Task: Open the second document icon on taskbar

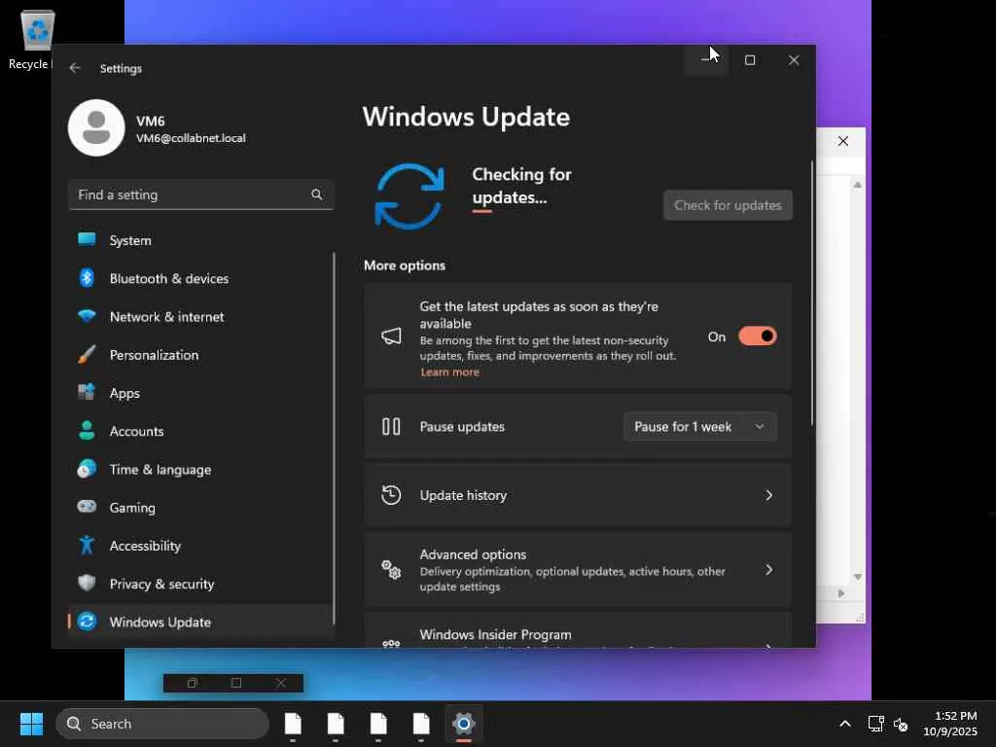Action: coord(336,724)
